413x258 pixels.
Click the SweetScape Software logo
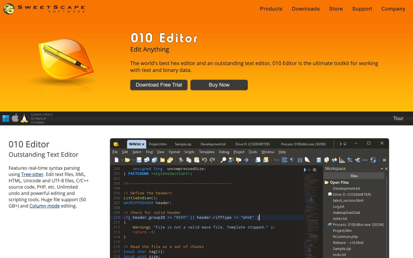[44, 9]
